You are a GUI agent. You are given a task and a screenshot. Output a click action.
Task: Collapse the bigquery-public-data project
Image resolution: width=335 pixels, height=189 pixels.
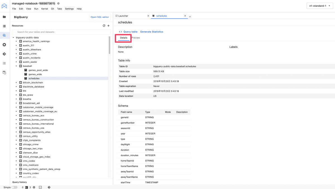point(13,37)
